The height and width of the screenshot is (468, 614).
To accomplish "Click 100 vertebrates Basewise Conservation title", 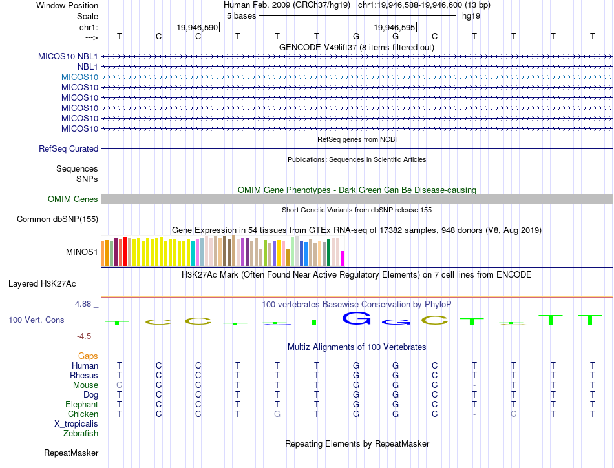I will 356,304.
